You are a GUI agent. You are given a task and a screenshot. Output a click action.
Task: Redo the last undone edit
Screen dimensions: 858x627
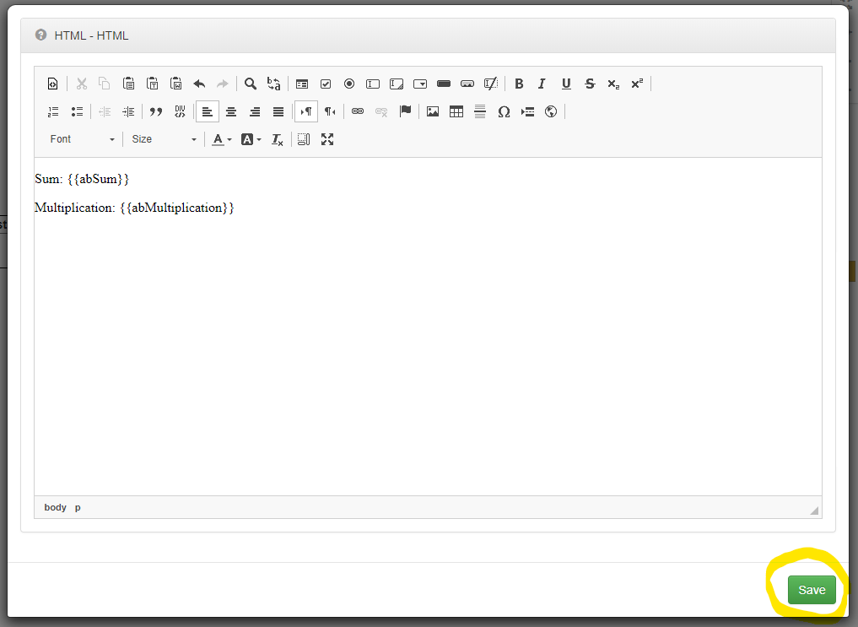pyautogui.click(x=222, y=84)
